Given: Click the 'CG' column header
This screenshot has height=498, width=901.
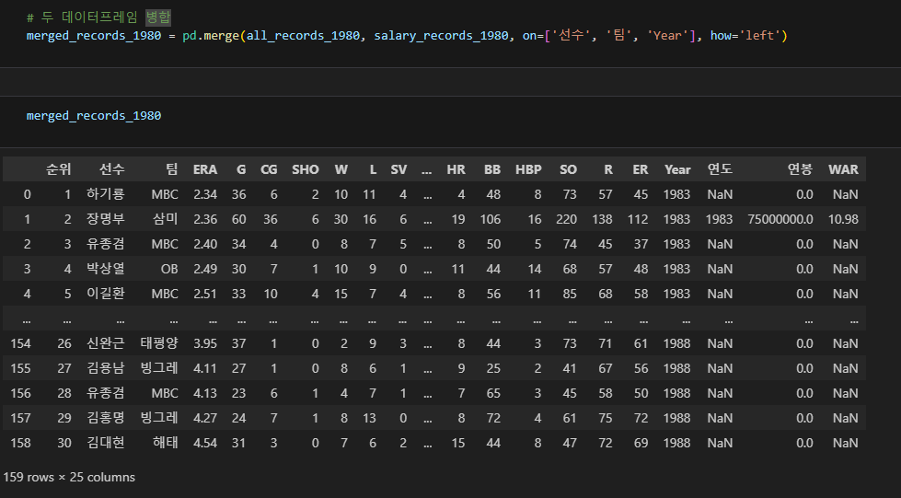Looking at the screenshot, I should pyautogui.click(x=269, y=169).
